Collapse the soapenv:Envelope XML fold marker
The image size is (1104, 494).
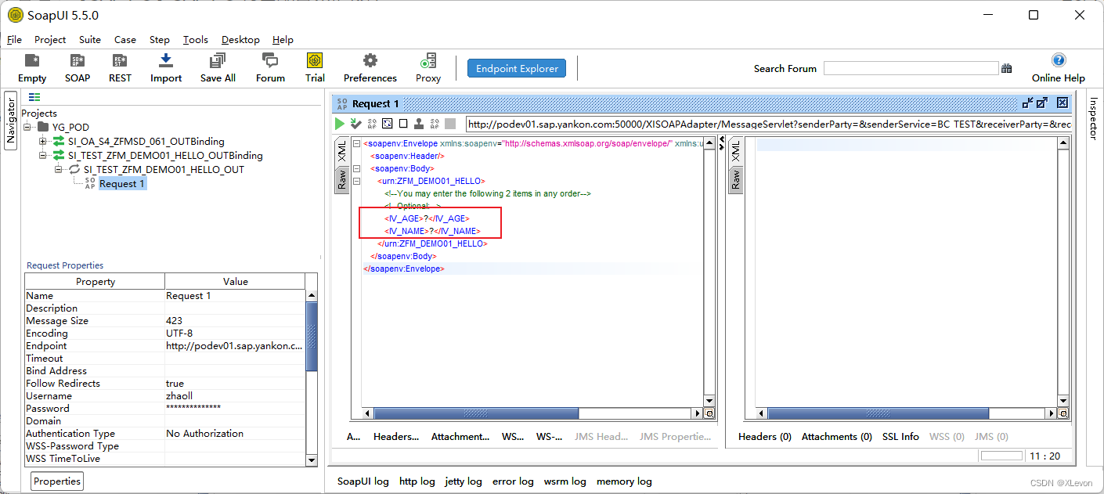(x=357, y=143)
